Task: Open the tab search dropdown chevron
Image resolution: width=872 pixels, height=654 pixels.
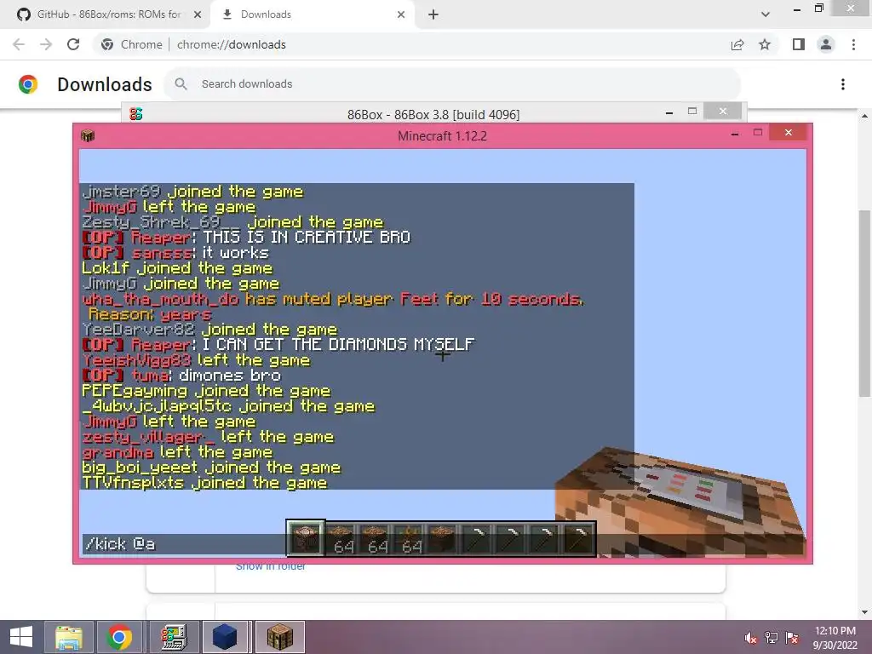Action: 766,14
